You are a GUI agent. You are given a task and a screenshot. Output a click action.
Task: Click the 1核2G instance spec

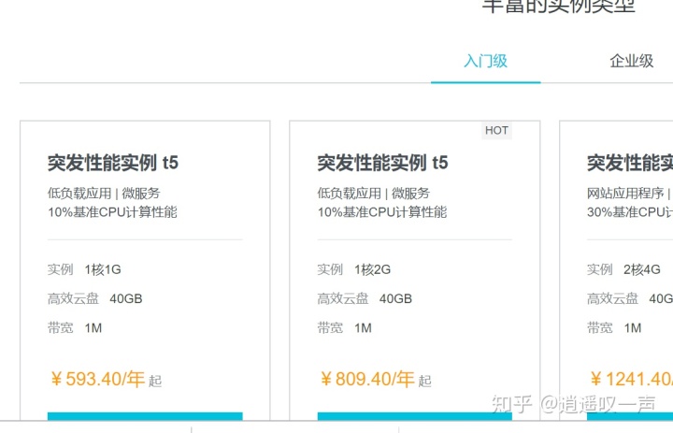[x=372, y=269]
